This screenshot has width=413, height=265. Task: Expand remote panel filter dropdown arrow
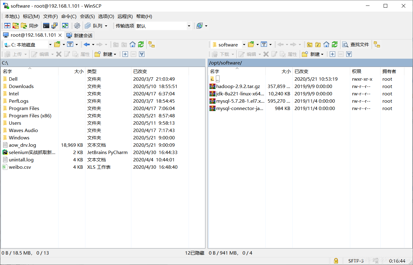[270, 45]
